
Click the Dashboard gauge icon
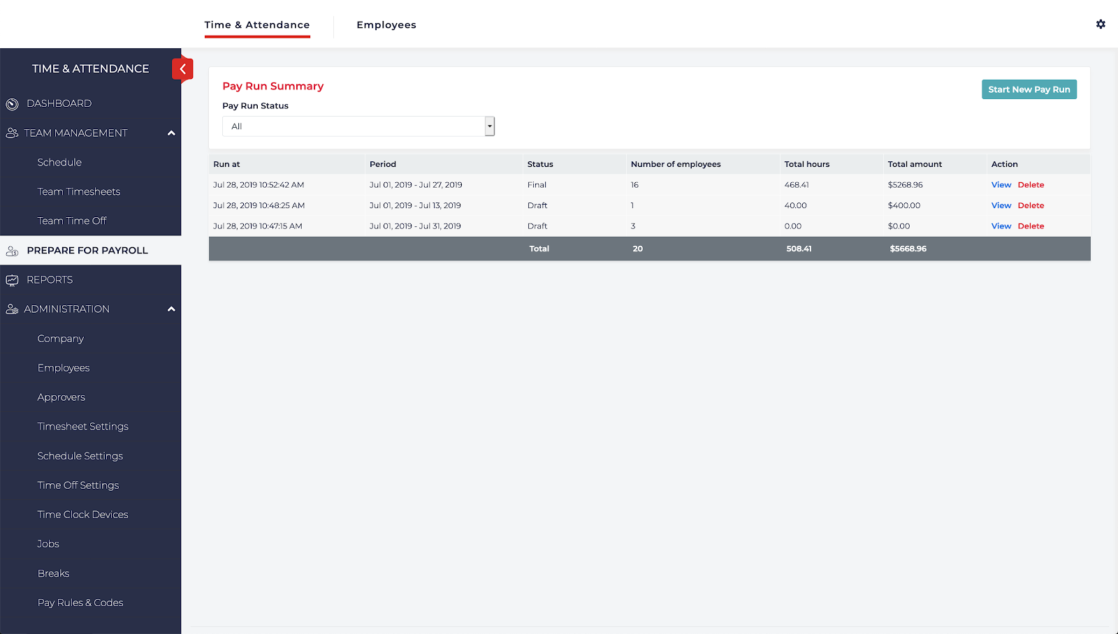[12, 104]
